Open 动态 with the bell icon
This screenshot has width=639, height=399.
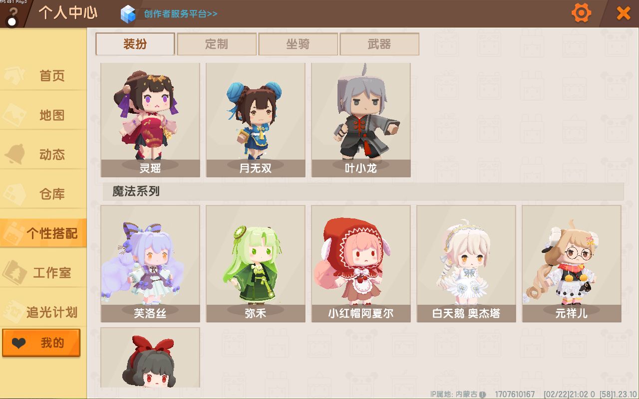43,155
